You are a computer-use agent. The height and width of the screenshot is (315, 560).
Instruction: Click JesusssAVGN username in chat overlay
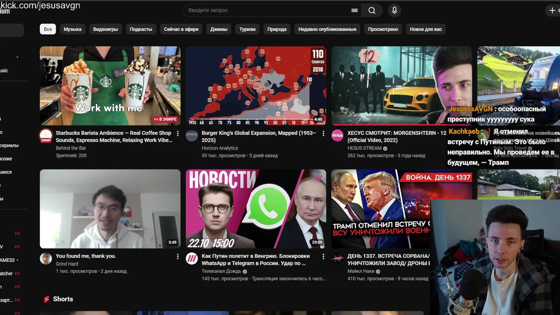click(x=470, y=109)
